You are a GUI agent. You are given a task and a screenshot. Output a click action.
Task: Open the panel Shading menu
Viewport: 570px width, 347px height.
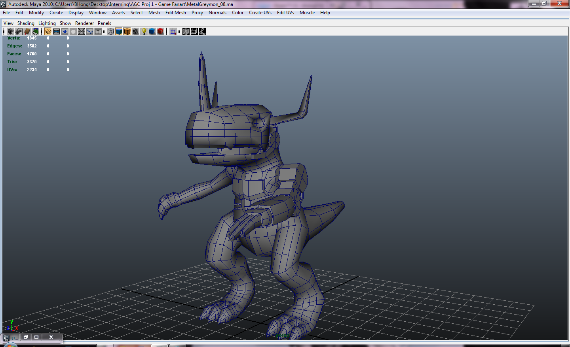(26, 23)
